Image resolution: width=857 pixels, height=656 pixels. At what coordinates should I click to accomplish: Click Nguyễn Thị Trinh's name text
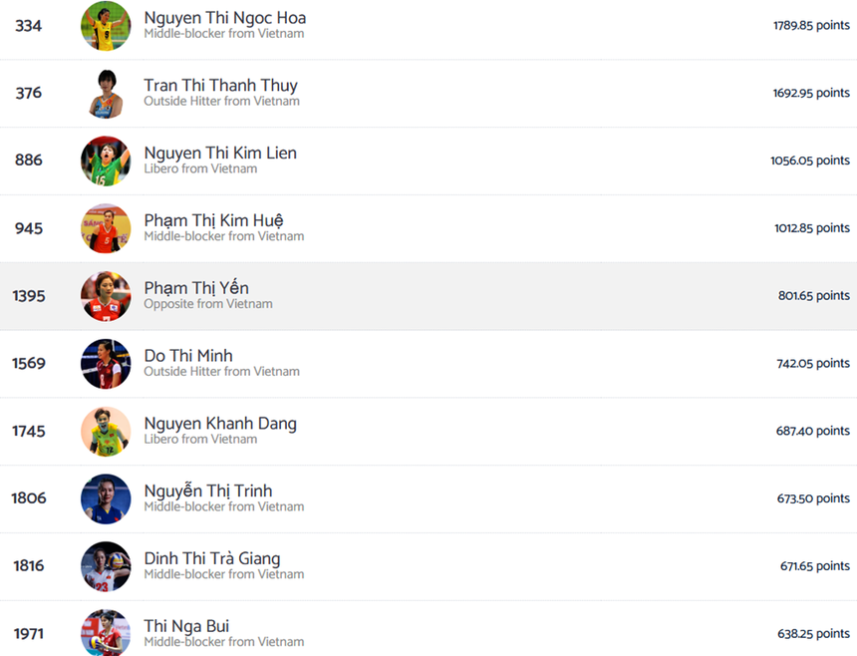coord(207,491)
